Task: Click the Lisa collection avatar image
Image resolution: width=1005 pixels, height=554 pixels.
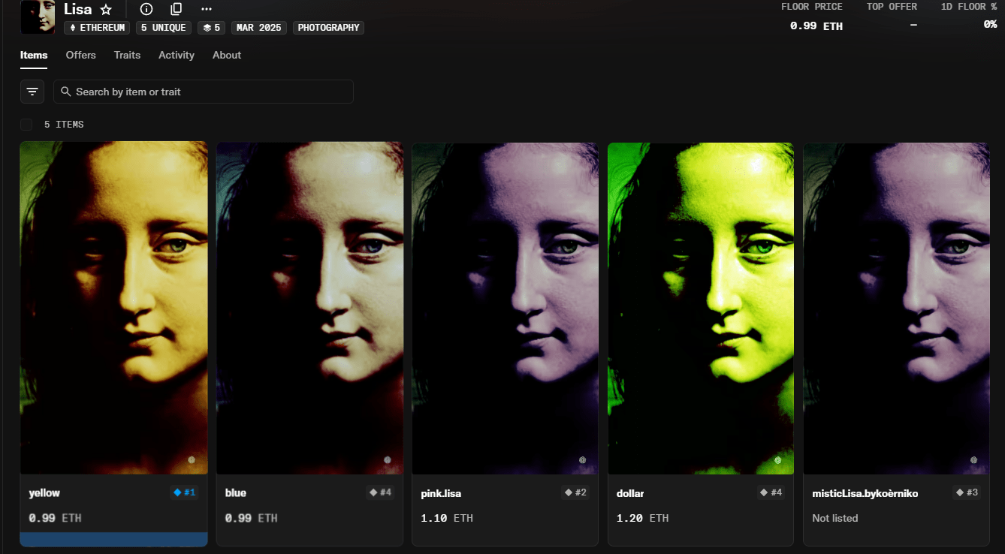Action: 38,17
